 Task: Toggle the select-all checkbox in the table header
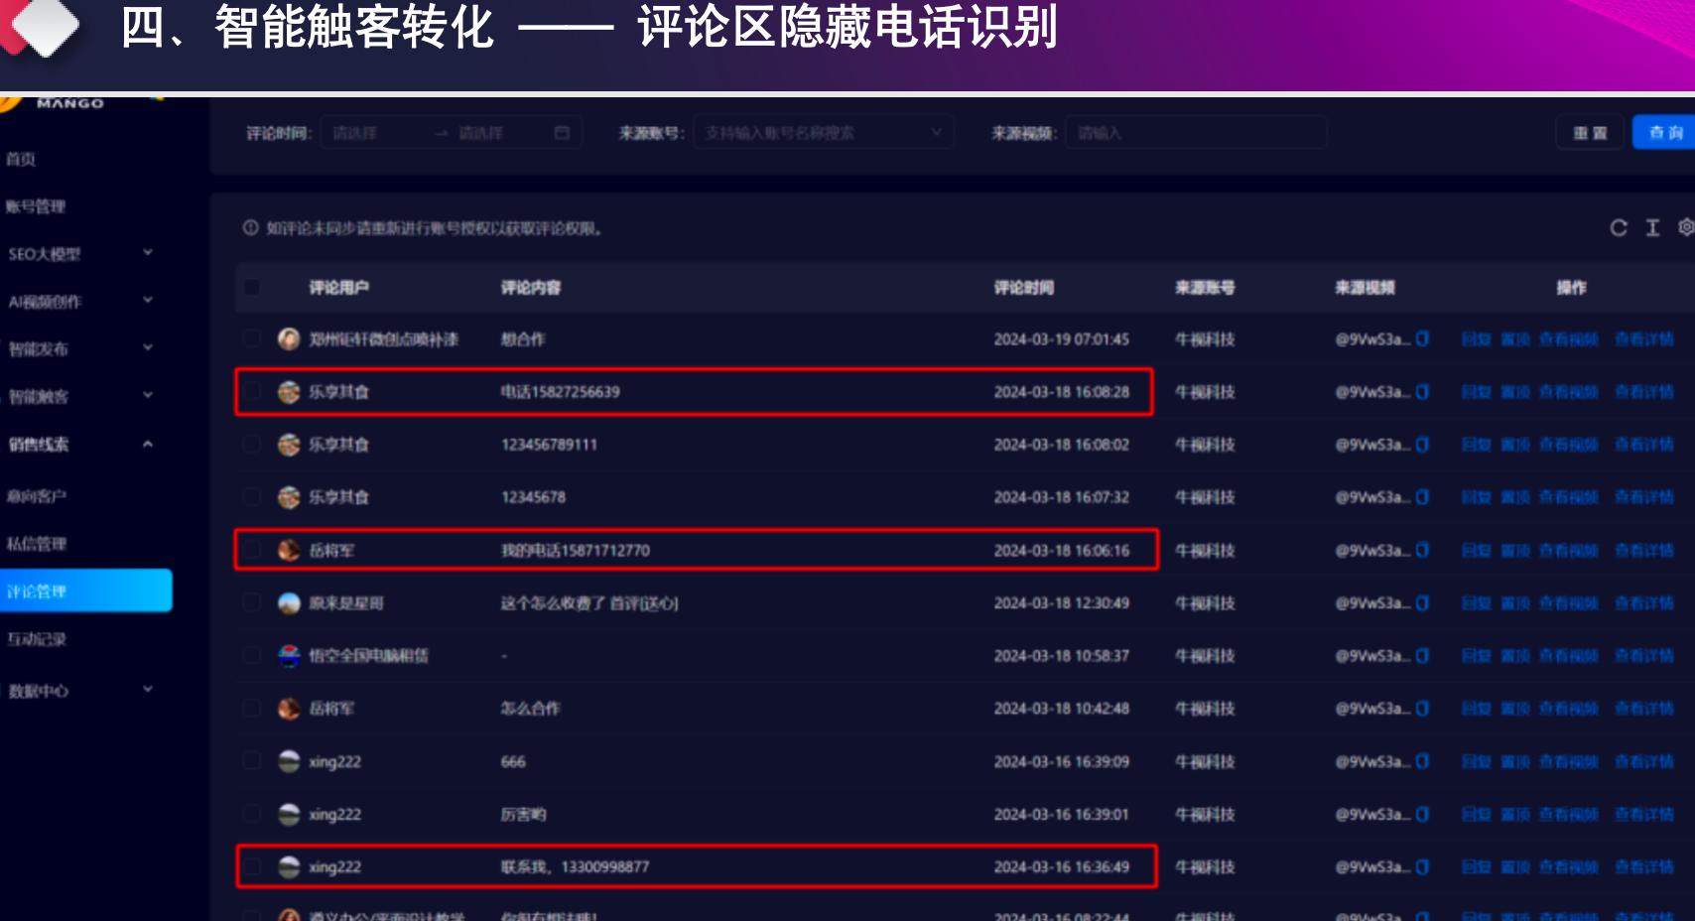(252, 288)
